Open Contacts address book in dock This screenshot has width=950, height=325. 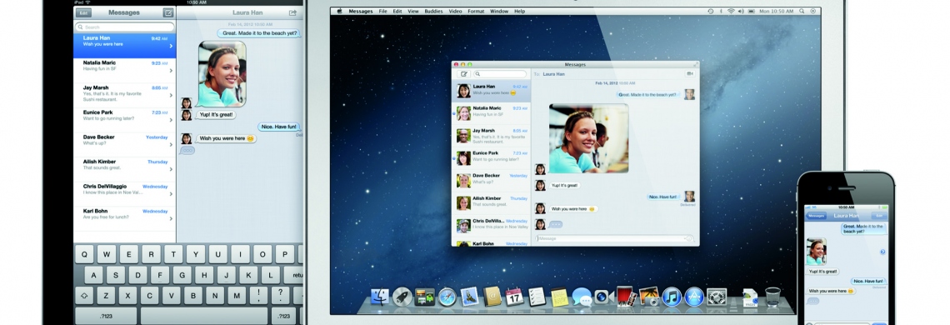point(492,297)
